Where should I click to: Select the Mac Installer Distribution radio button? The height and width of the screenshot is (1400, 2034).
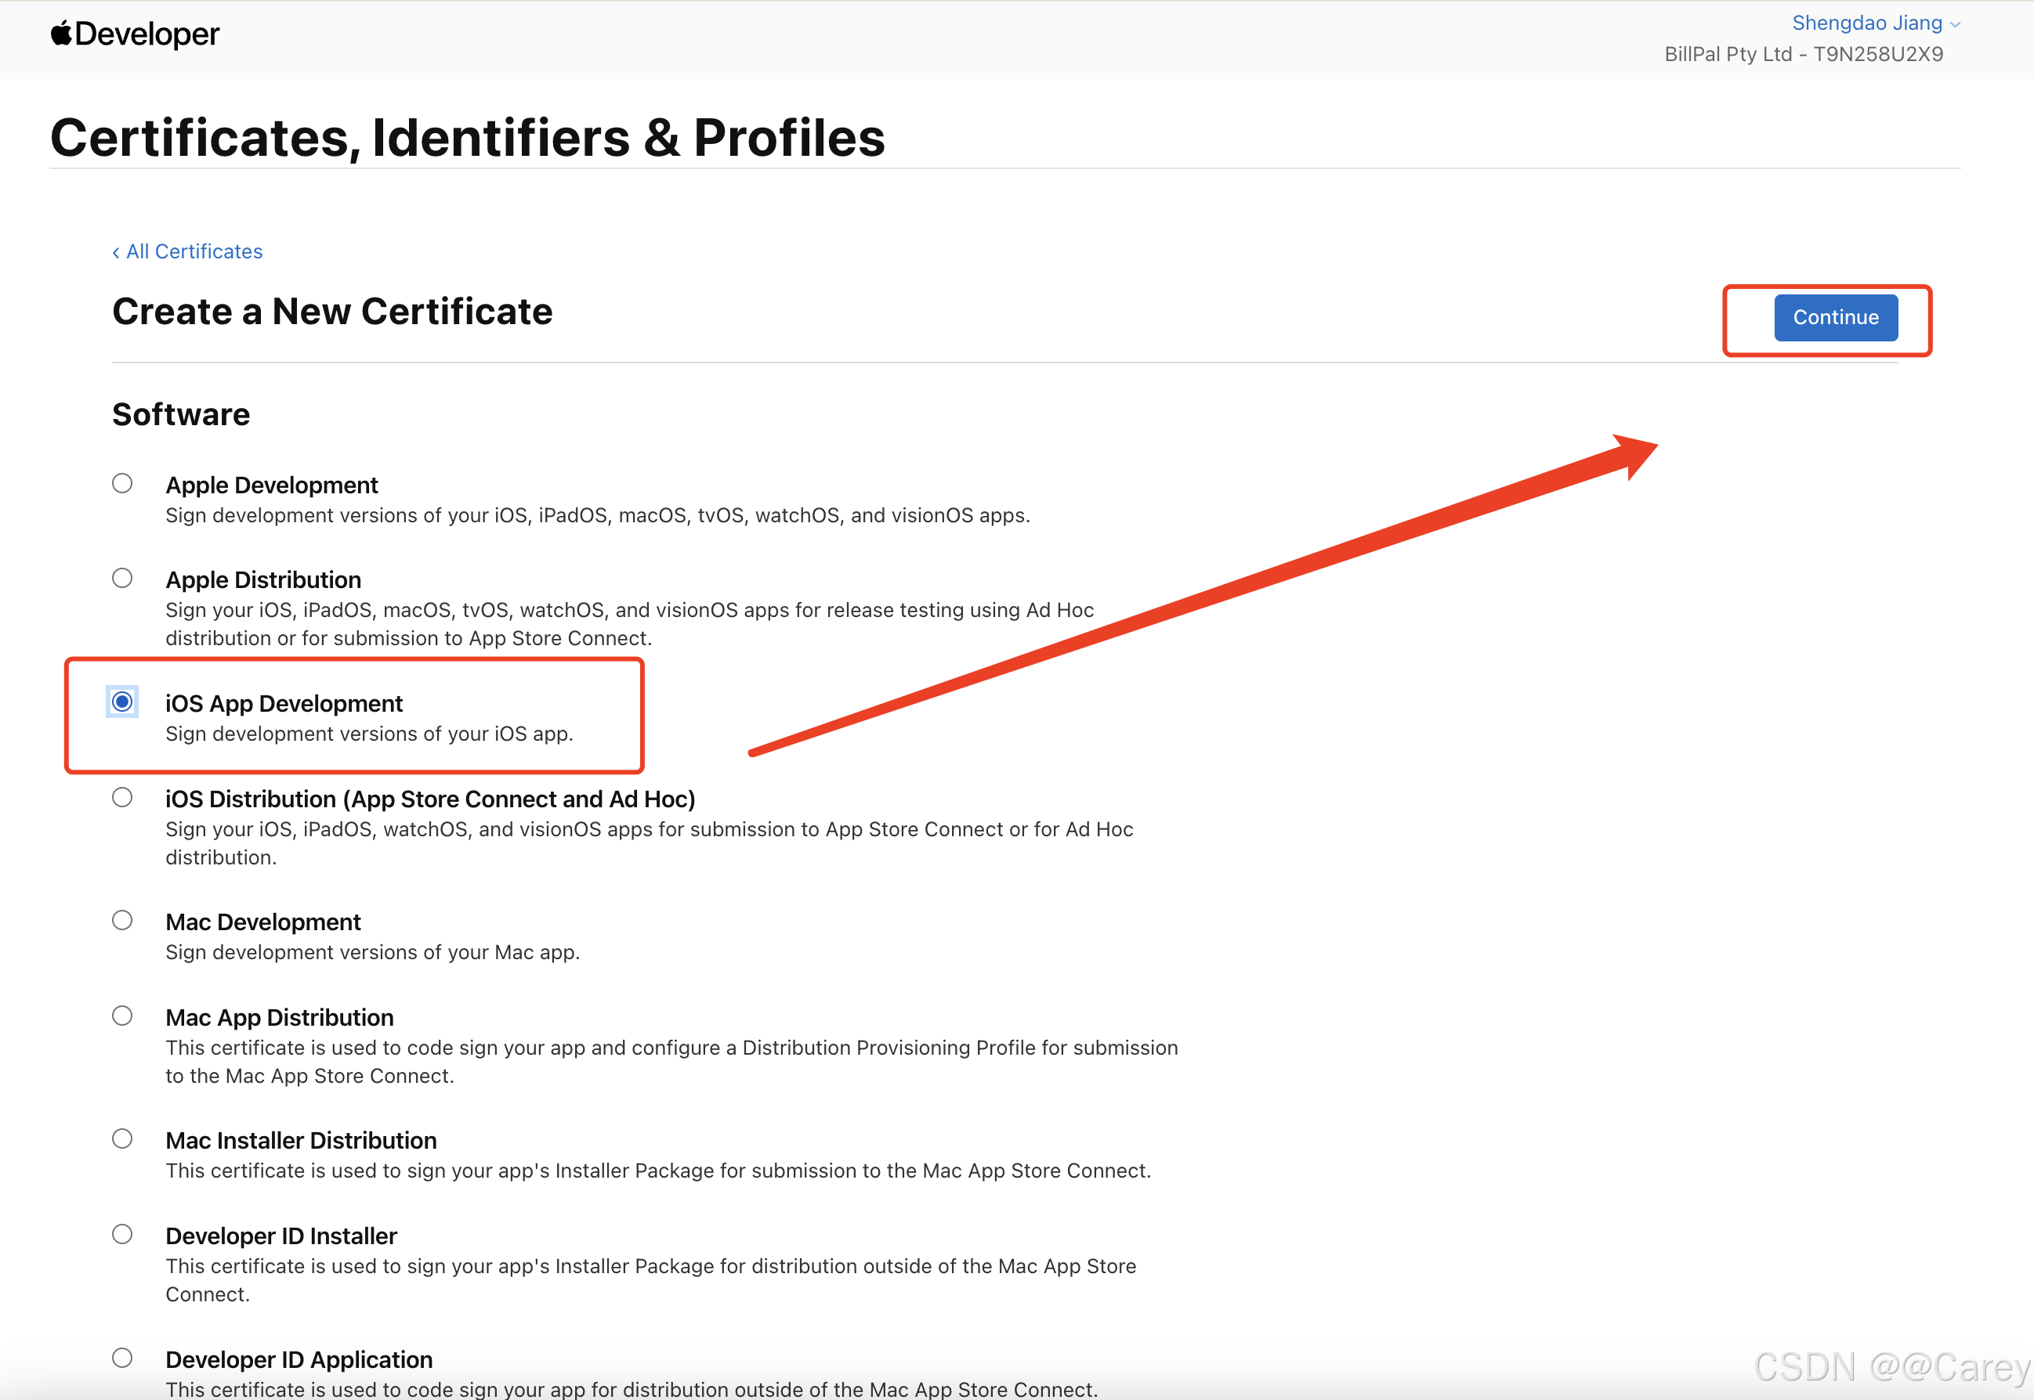[122, 1138]
